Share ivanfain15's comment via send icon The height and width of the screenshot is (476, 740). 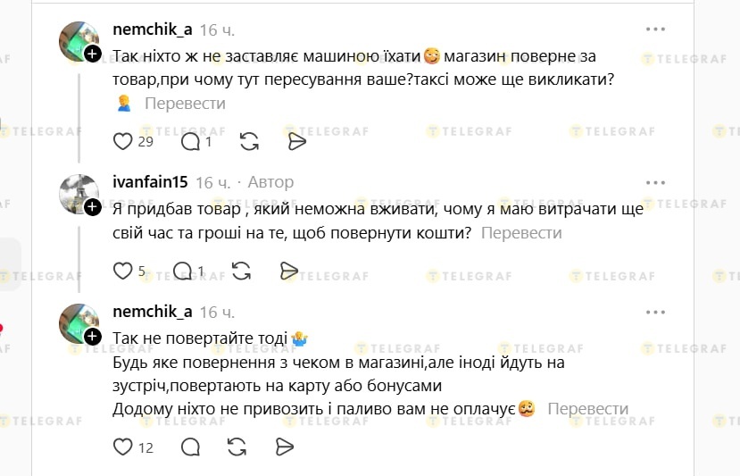point(288,271)
